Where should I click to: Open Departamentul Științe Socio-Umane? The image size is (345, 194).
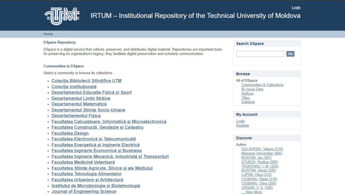coord(88,110)
